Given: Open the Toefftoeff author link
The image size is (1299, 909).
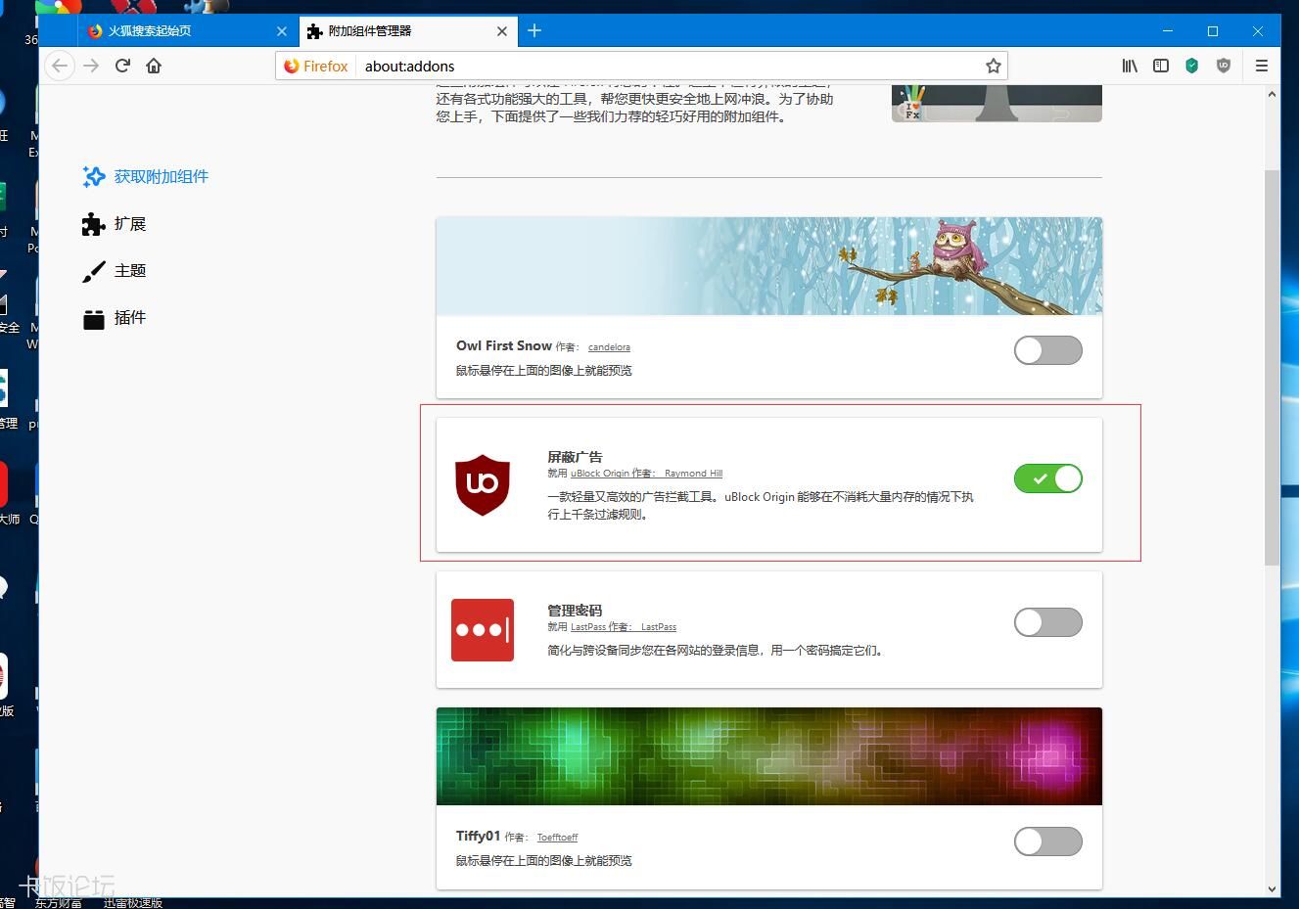Looking at the screenshot, I should point(557,838).
